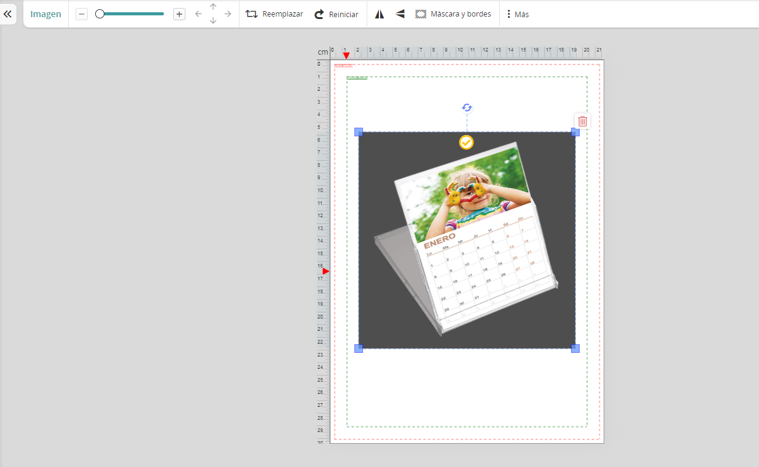Click the rotate handle above the image
Image resolution: width=759 pixels, height=467 pixels.
[x=467, y=107]
